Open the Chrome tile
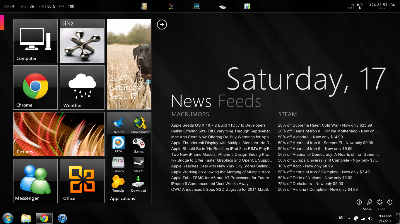 tap(35, 87)
